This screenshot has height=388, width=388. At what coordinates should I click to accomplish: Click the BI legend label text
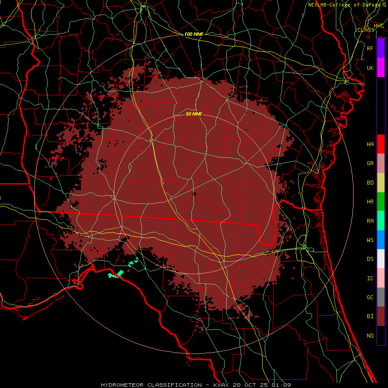pyautogui.click(x=370, y=316)
